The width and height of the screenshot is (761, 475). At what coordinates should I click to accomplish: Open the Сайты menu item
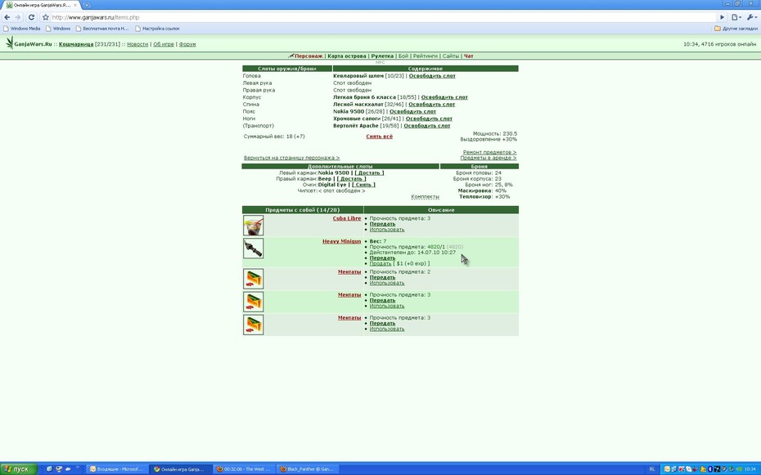tap(450, 56)
